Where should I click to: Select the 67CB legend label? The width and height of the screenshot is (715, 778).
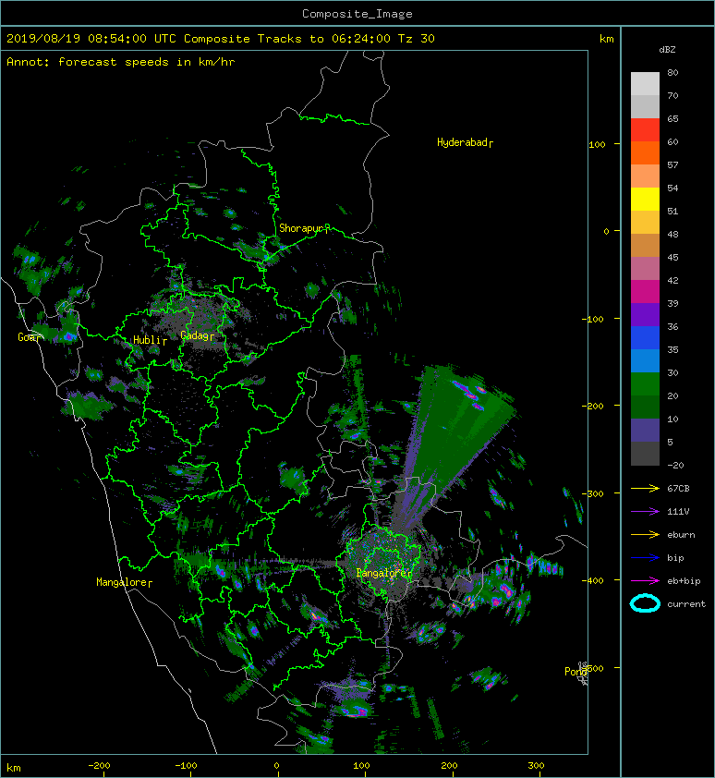tap(678, 489)
